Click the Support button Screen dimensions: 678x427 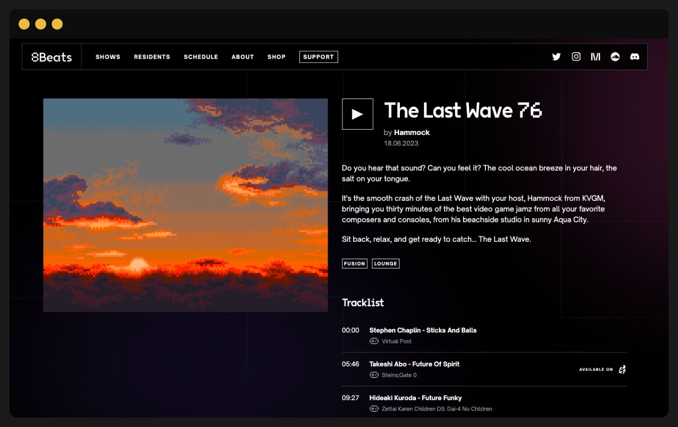[319, 57]
